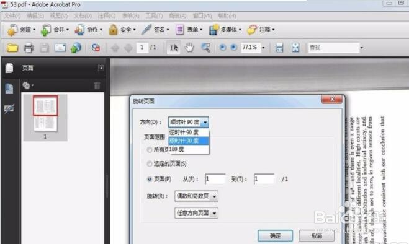
Task: Click the 77.1% zoom value field
Action: (250, 48)
